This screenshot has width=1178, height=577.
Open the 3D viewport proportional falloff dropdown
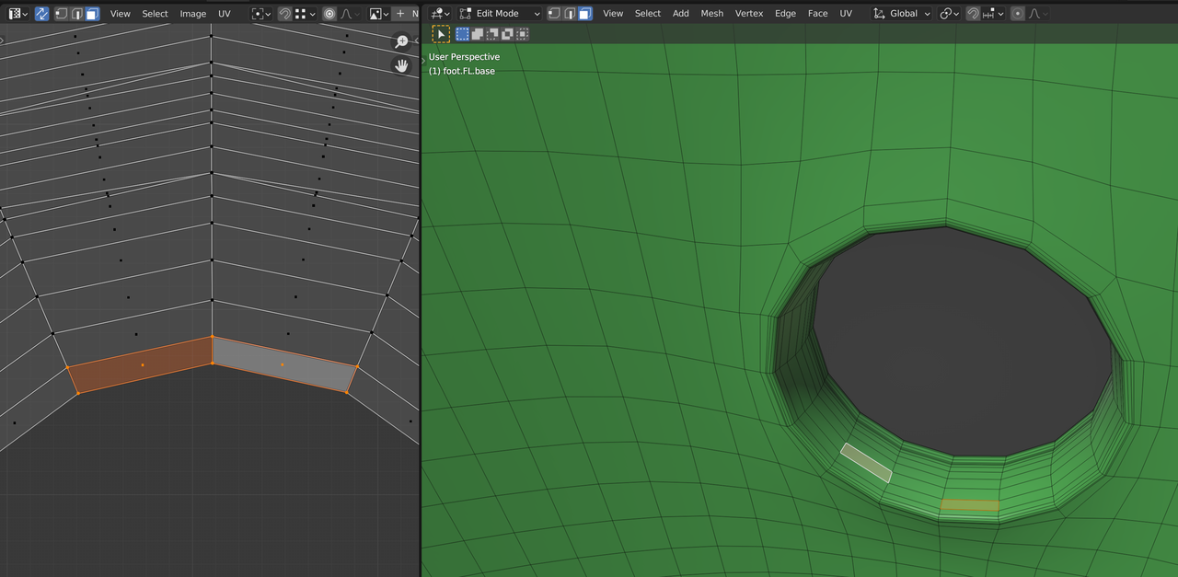[x=1038, y=14]
